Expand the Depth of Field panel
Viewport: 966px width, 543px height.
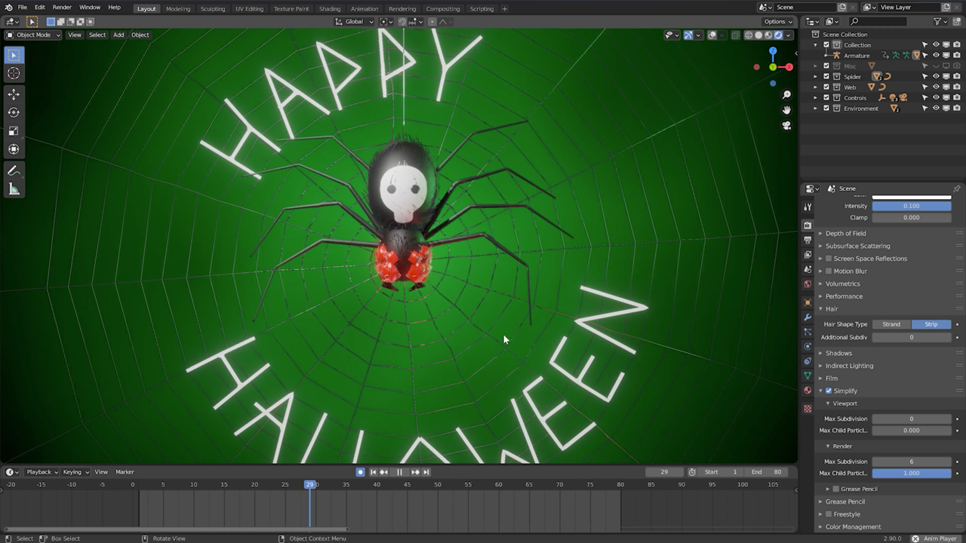(845, 233)
